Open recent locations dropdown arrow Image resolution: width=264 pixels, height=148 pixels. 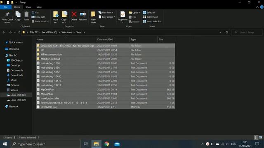pos(15,32)
